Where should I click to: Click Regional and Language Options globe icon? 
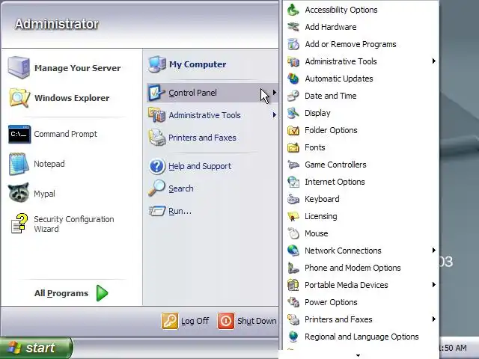293,337
